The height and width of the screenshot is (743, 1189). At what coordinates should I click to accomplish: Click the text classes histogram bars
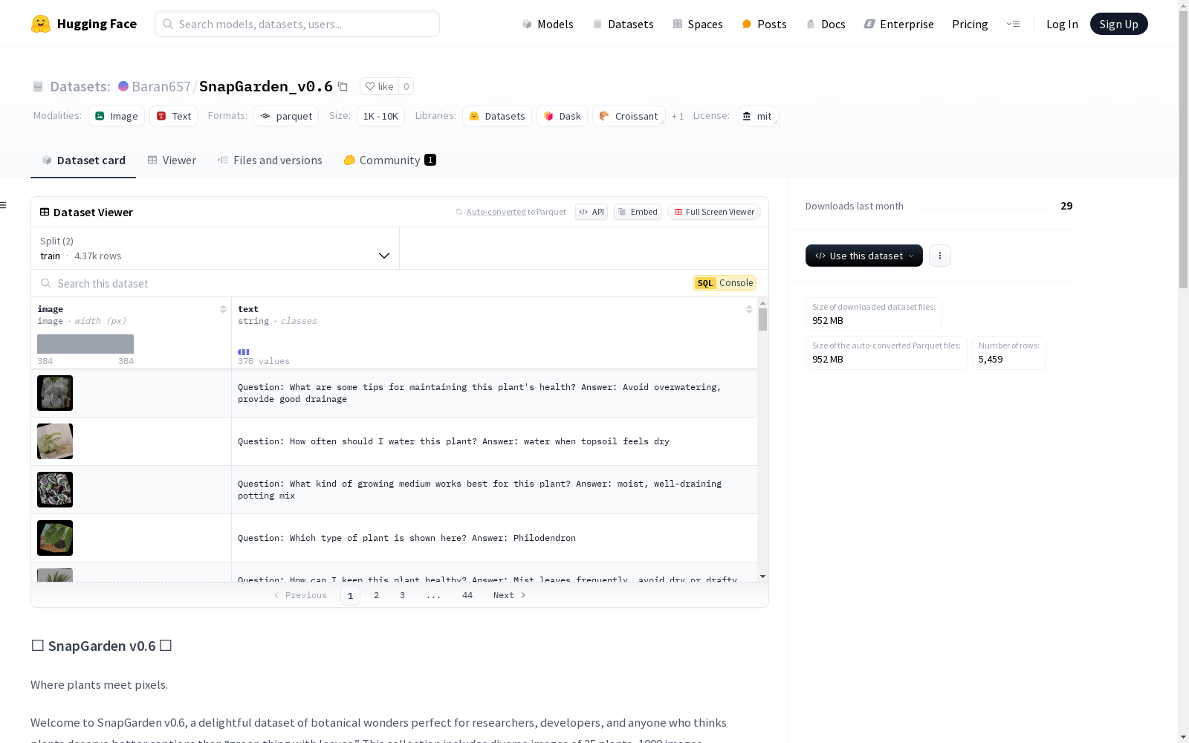point(244,352)
